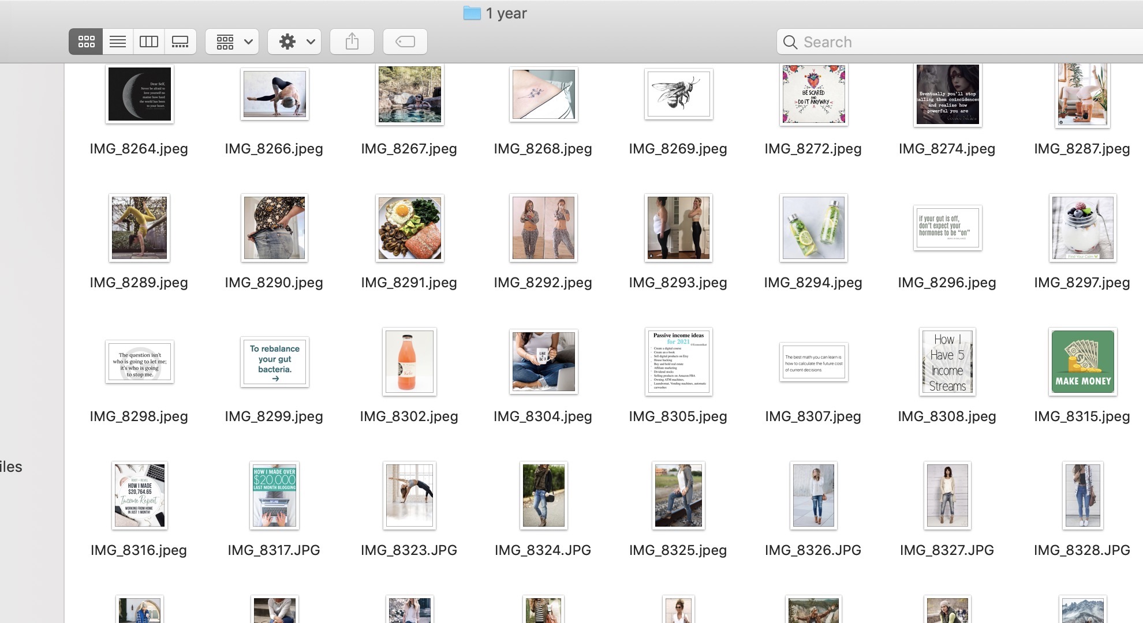This screenshot has height=623, width=1143.
Task: Select the backbend yoga thumbnail IMG_8323.JPG
Action: [x=410, y=496]
